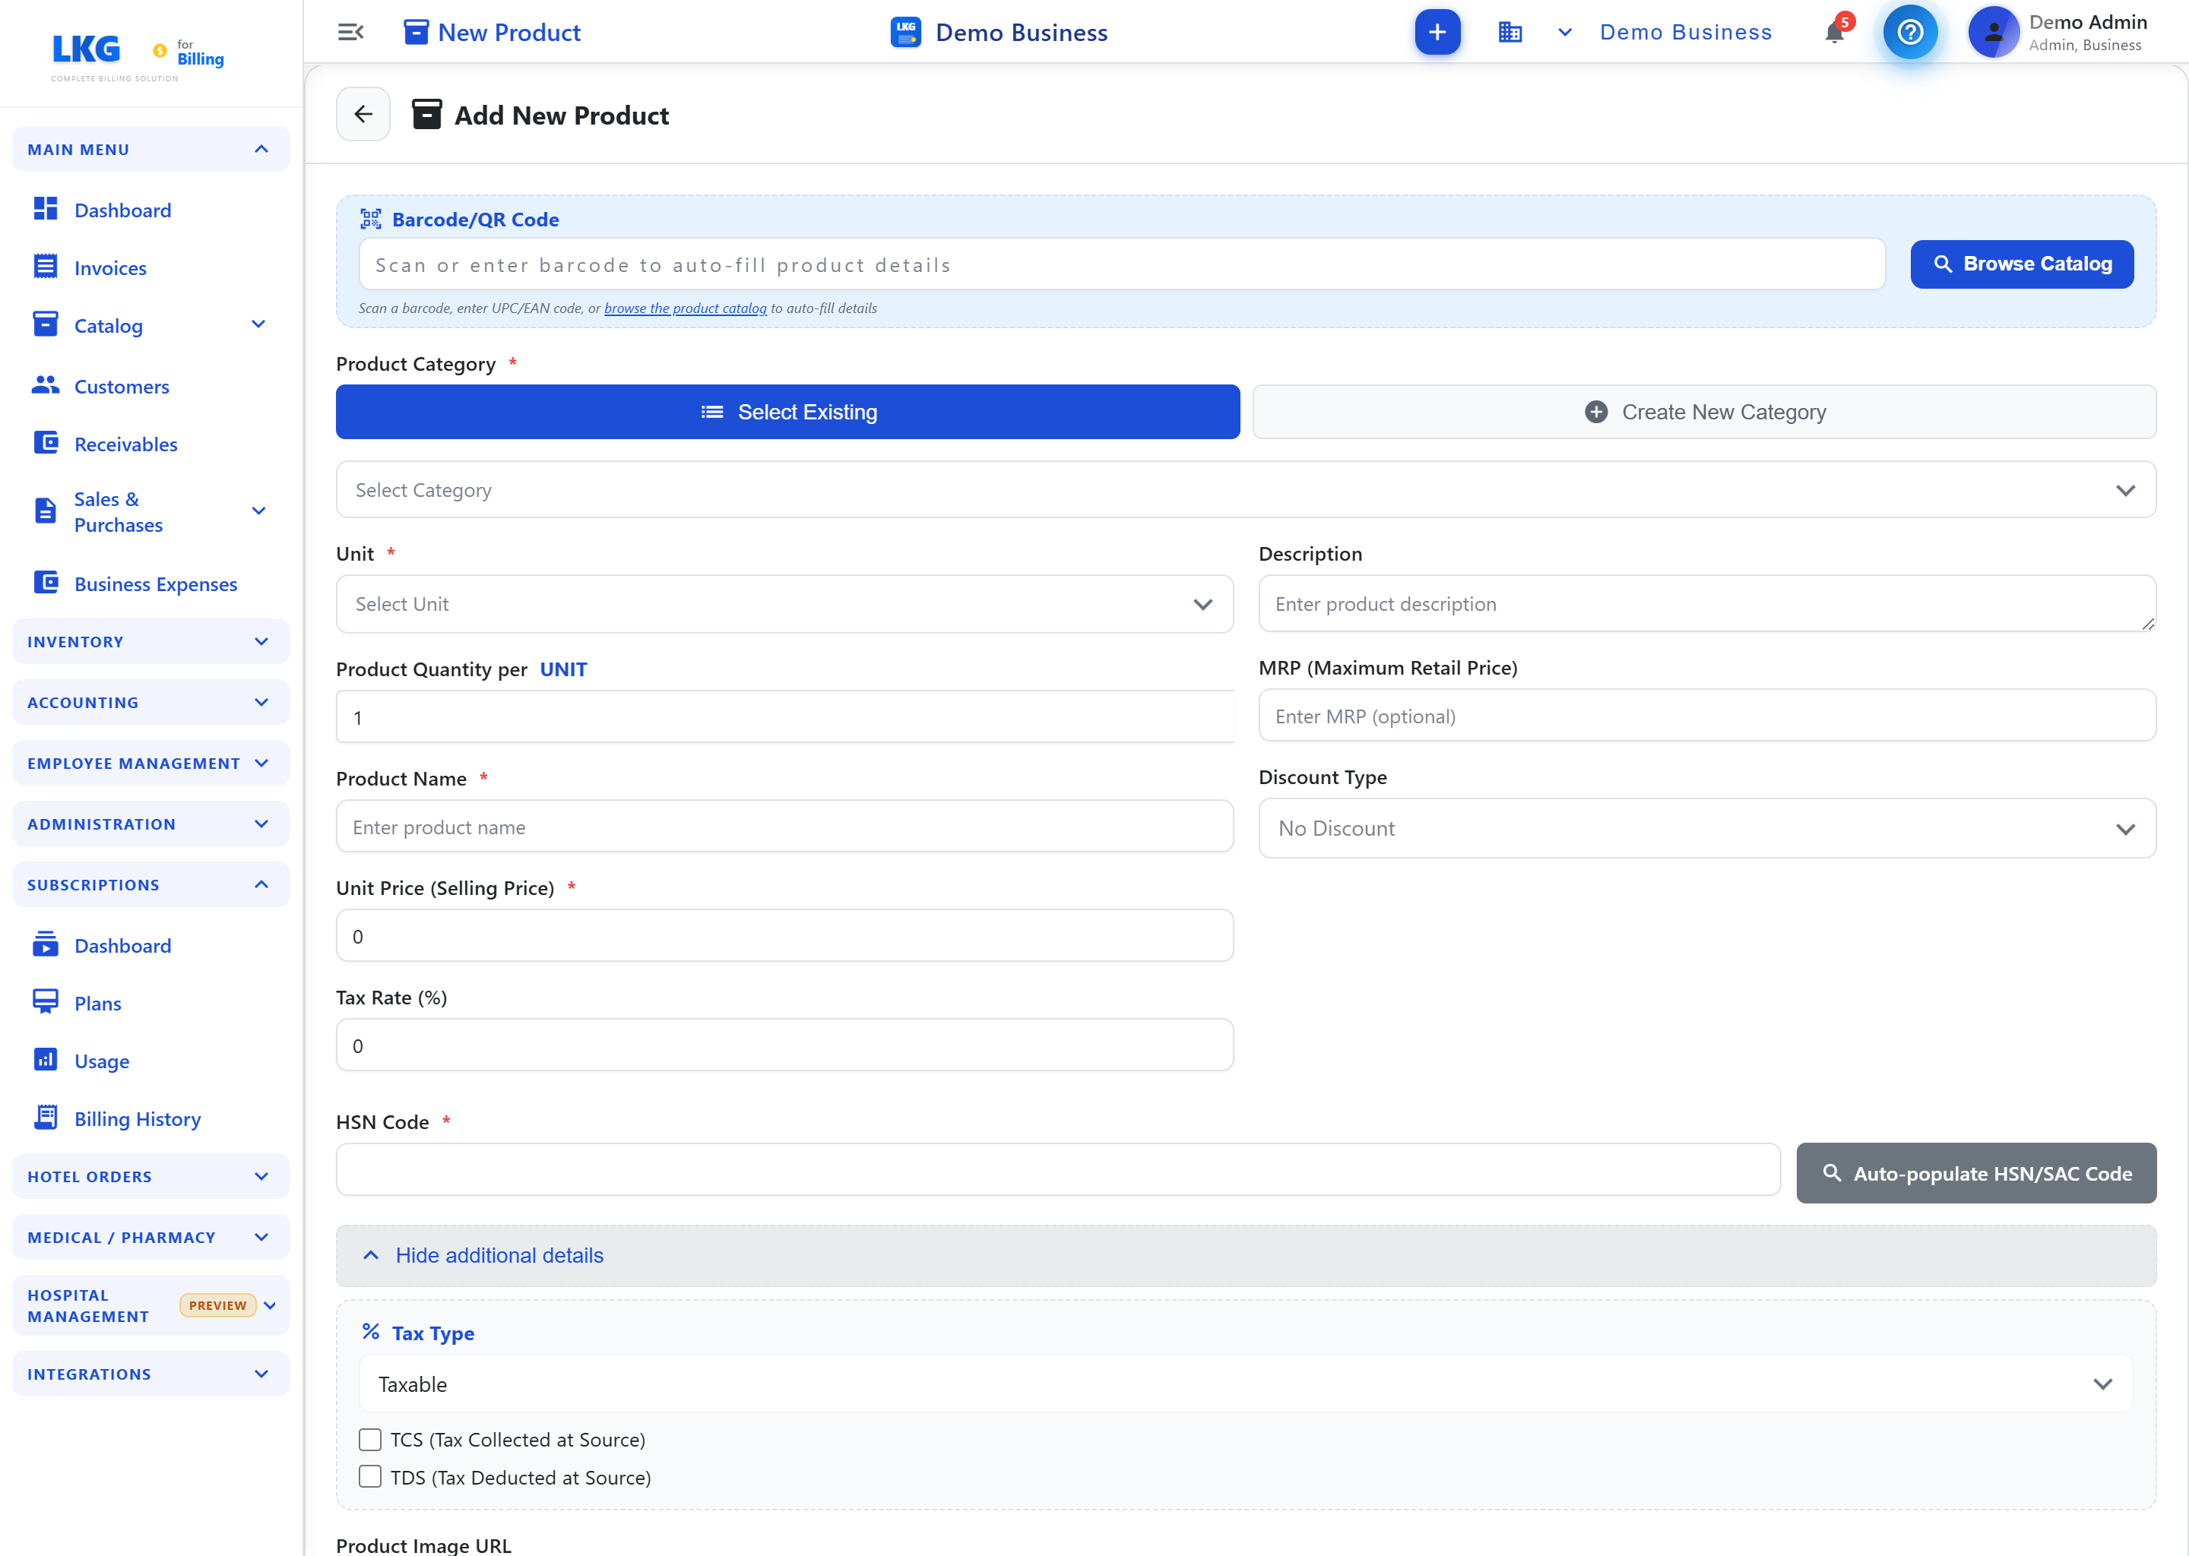
Task: Click the Usage chart icon
Action: [45, 1060]
